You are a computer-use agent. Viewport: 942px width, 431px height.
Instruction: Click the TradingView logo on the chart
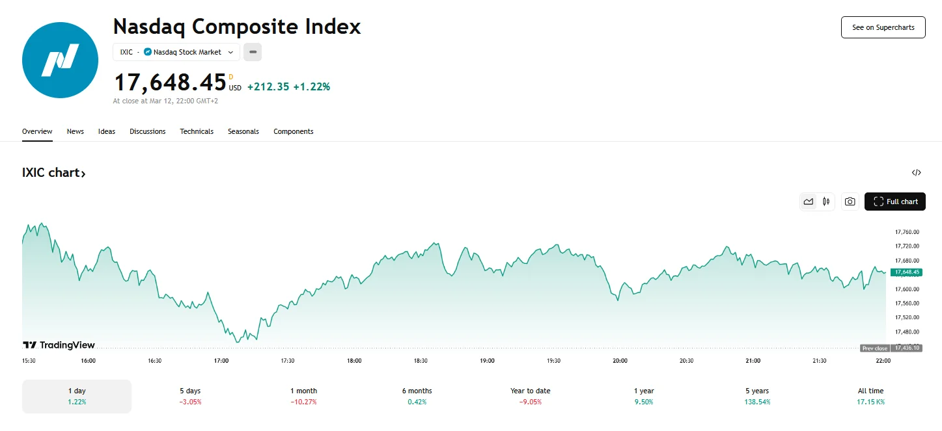click(57, 345)
